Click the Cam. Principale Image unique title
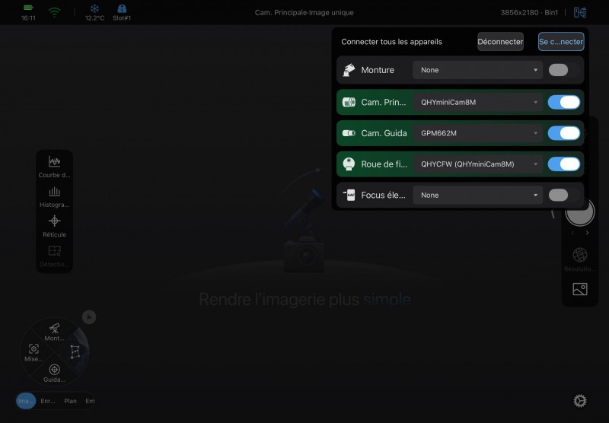The width and height of the screenshot is (609, 423). pyautogui.click(x=304, y=12)
